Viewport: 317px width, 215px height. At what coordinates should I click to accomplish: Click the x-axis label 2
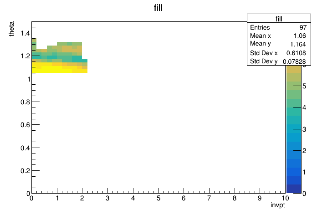(x=82, y=198)
